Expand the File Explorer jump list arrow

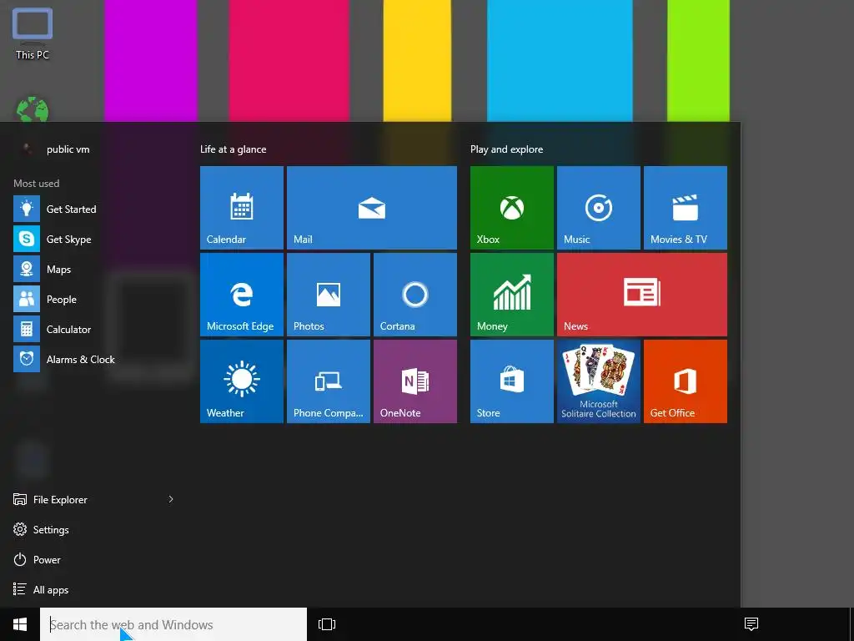click(x=170, y=499)
